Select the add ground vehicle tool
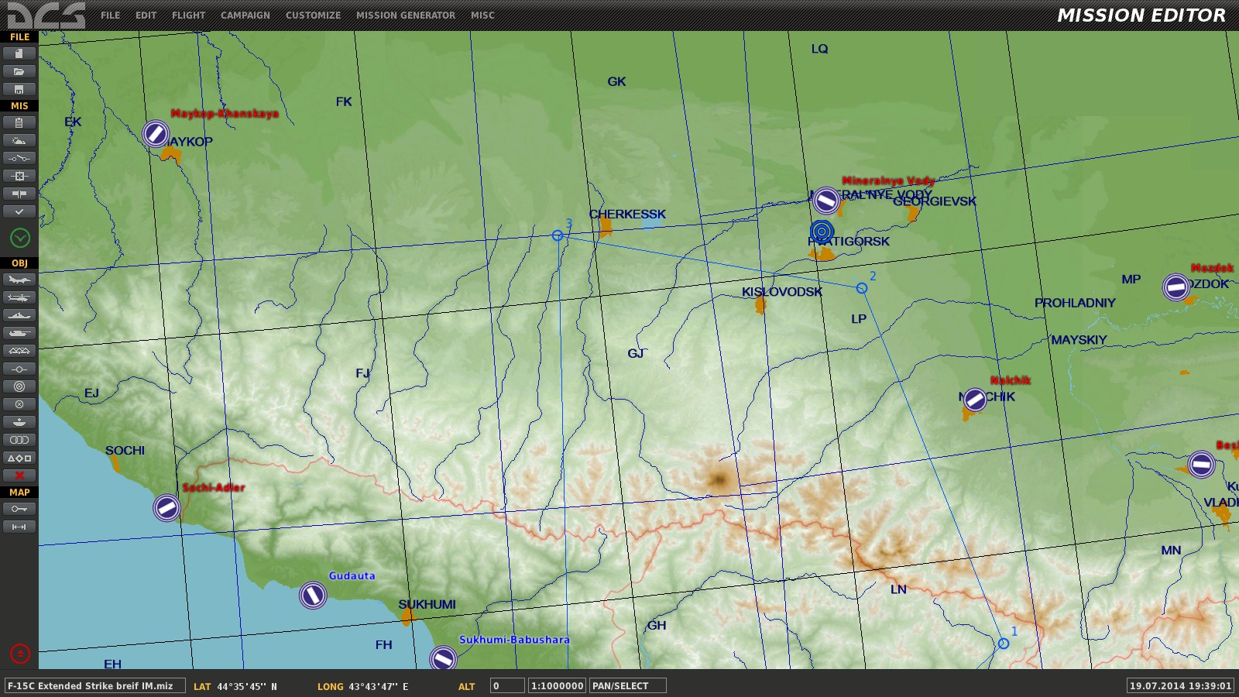 tap(19, 333)
